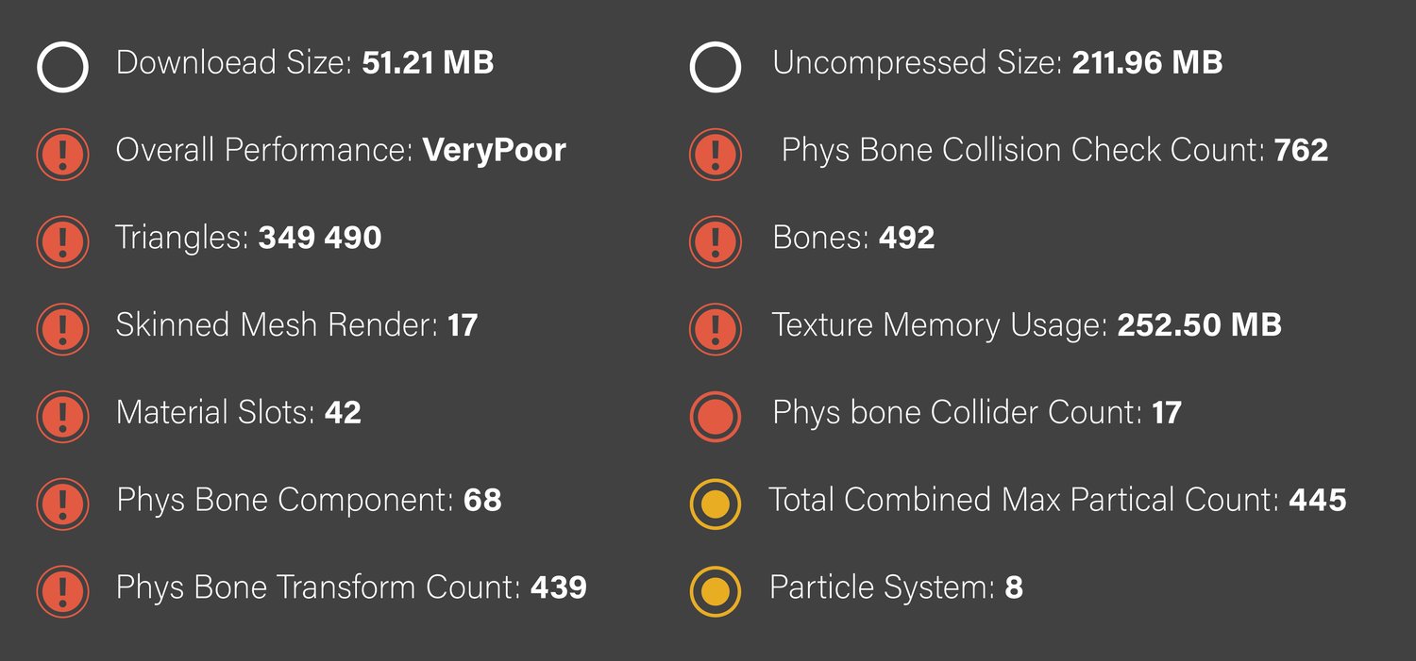
Task: Click the Particle System label text
Action: click(882, 587)
